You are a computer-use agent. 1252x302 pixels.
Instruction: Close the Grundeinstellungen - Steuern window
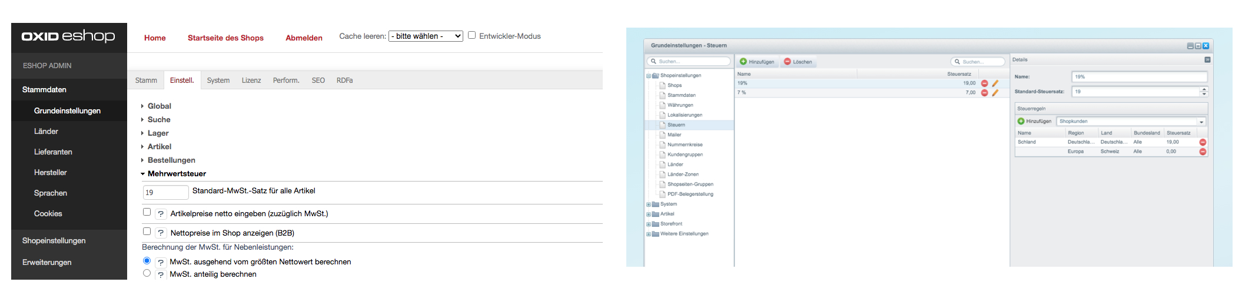1205,46
